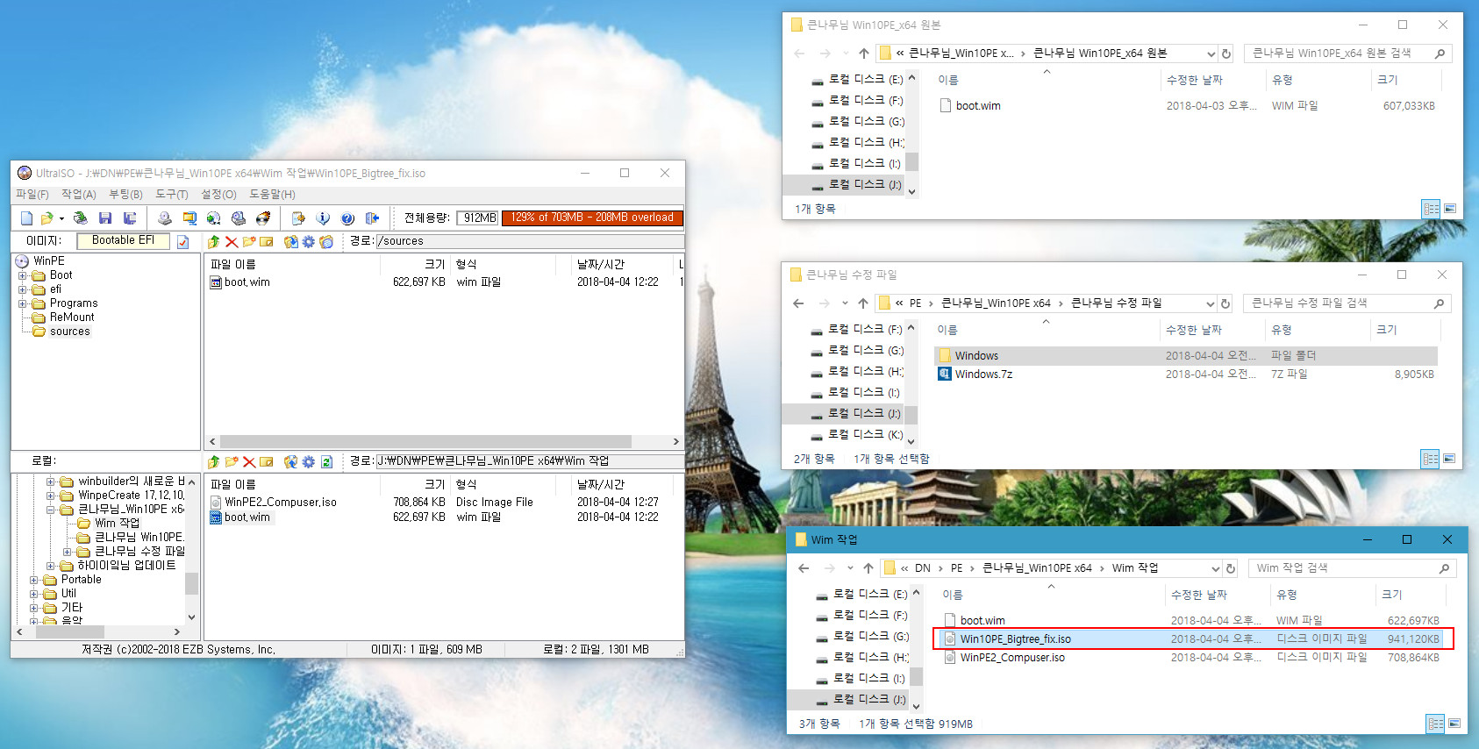Click Refresh button in Wim 작업 address bar
This screenshot has height=749, width=1479.
[x=1230, y=568]
